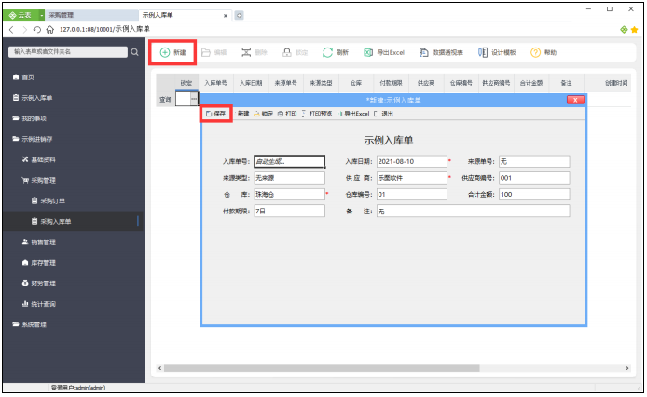Click the scrollbar left arrow

coord(160,368)
